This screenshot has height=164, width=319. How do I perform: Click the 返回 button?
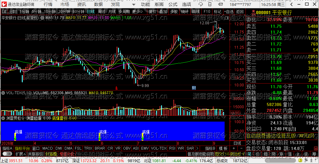pos(240,12)
